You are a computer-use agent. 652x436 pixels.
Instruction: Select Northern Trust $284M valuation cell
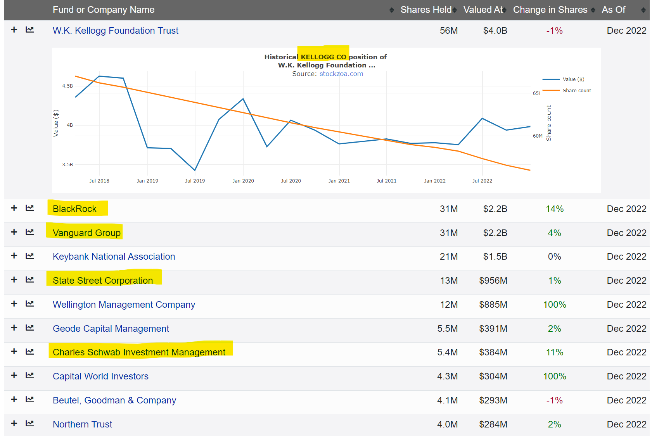[x=493, y=424]
